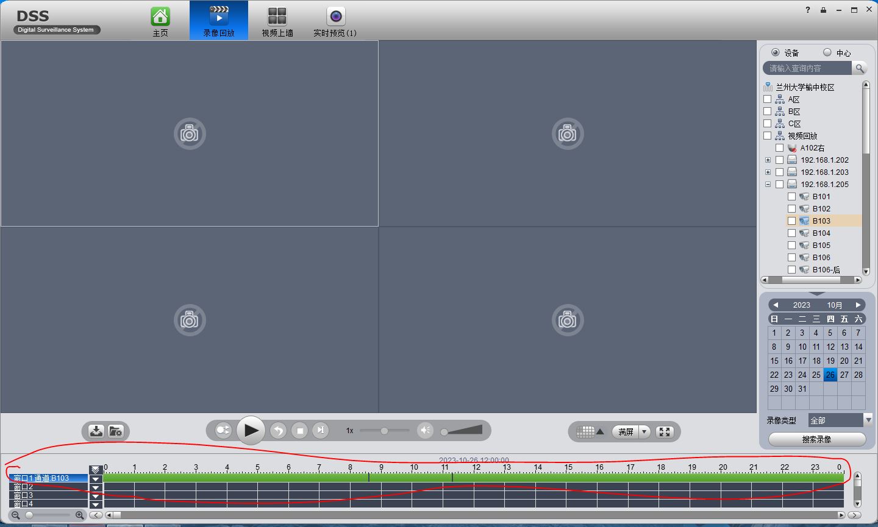
Task: Open the 视频上墙 video wall tab
Action: [x=277, y=22]
